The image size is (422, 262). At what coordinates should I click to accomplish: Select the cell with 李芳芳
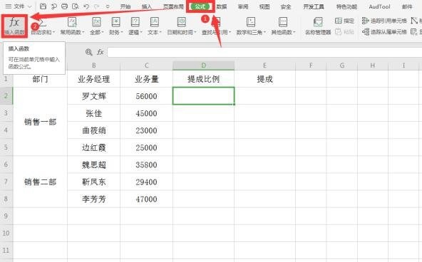pos(94,199)
